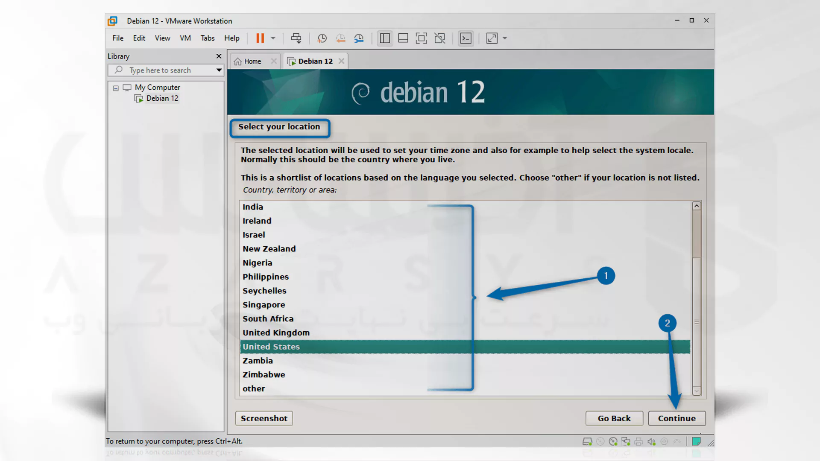Click the Screenshot button
Screen dimensions: 820x461
(264, 418)
